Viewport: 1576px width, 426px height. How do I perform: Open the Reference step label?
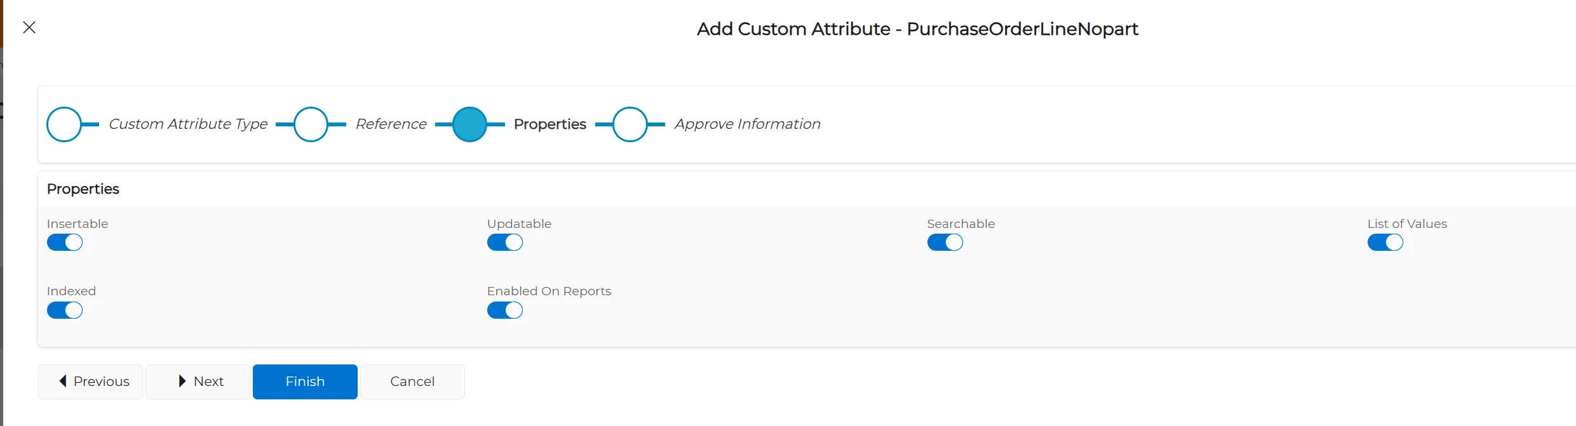point(391,124)
